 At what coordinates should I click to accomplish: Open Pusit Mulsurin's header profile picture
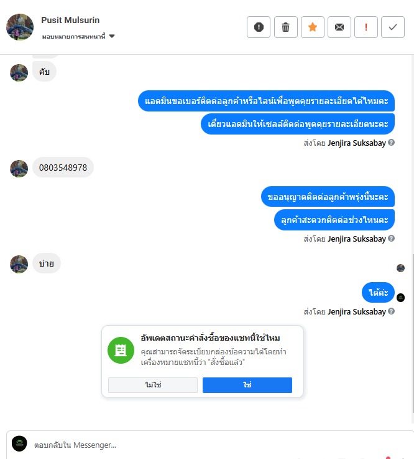point(20,27)
